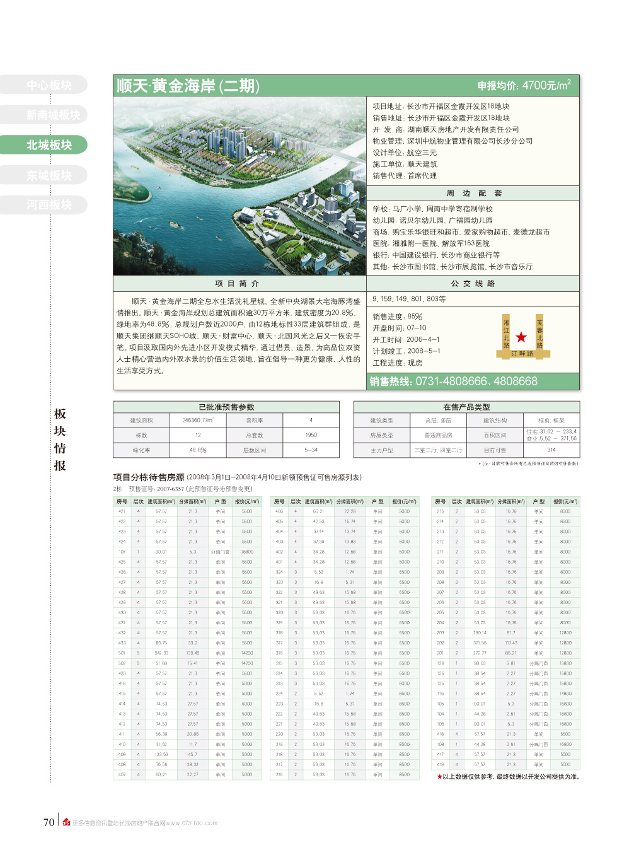
Task: Click the 周边配套 section header
Action: [473, 194]
